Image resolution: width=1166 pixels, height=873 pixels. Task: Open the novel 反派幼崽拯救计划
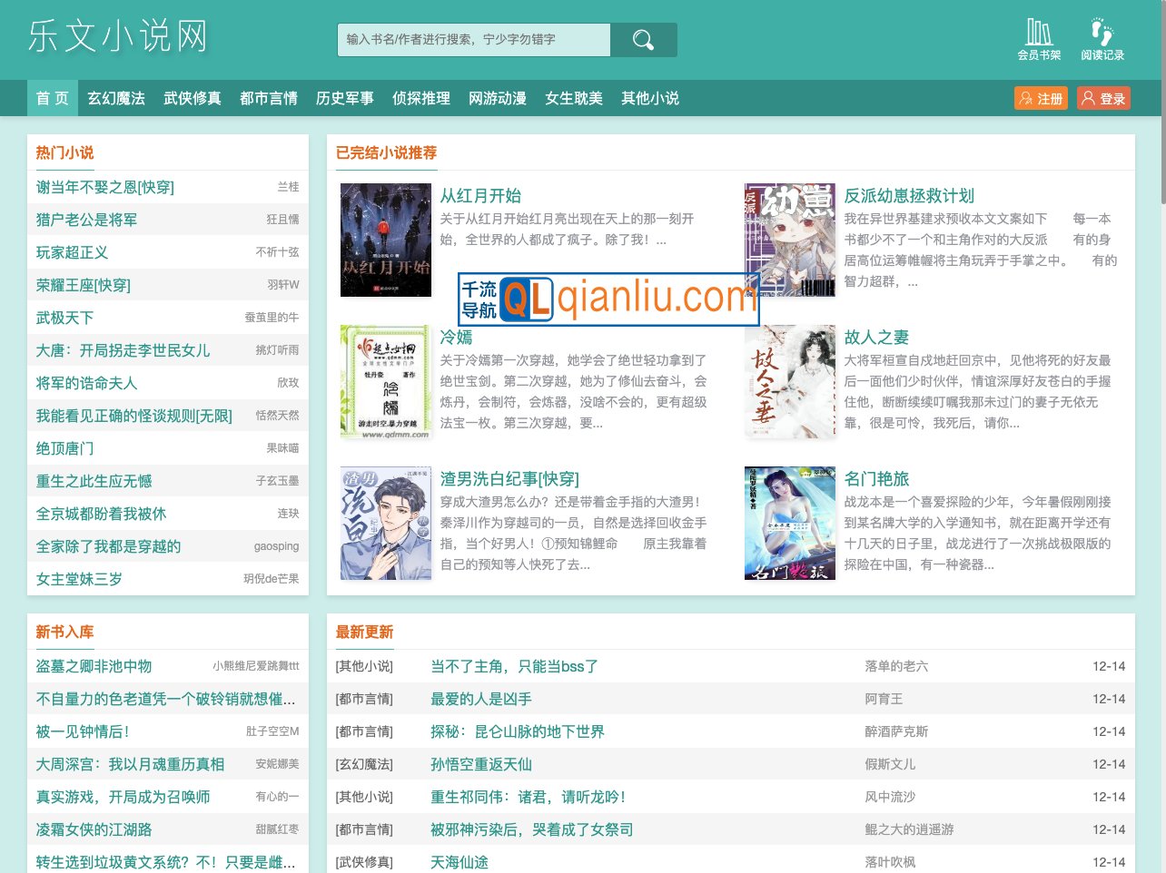(x=908, y=196)
